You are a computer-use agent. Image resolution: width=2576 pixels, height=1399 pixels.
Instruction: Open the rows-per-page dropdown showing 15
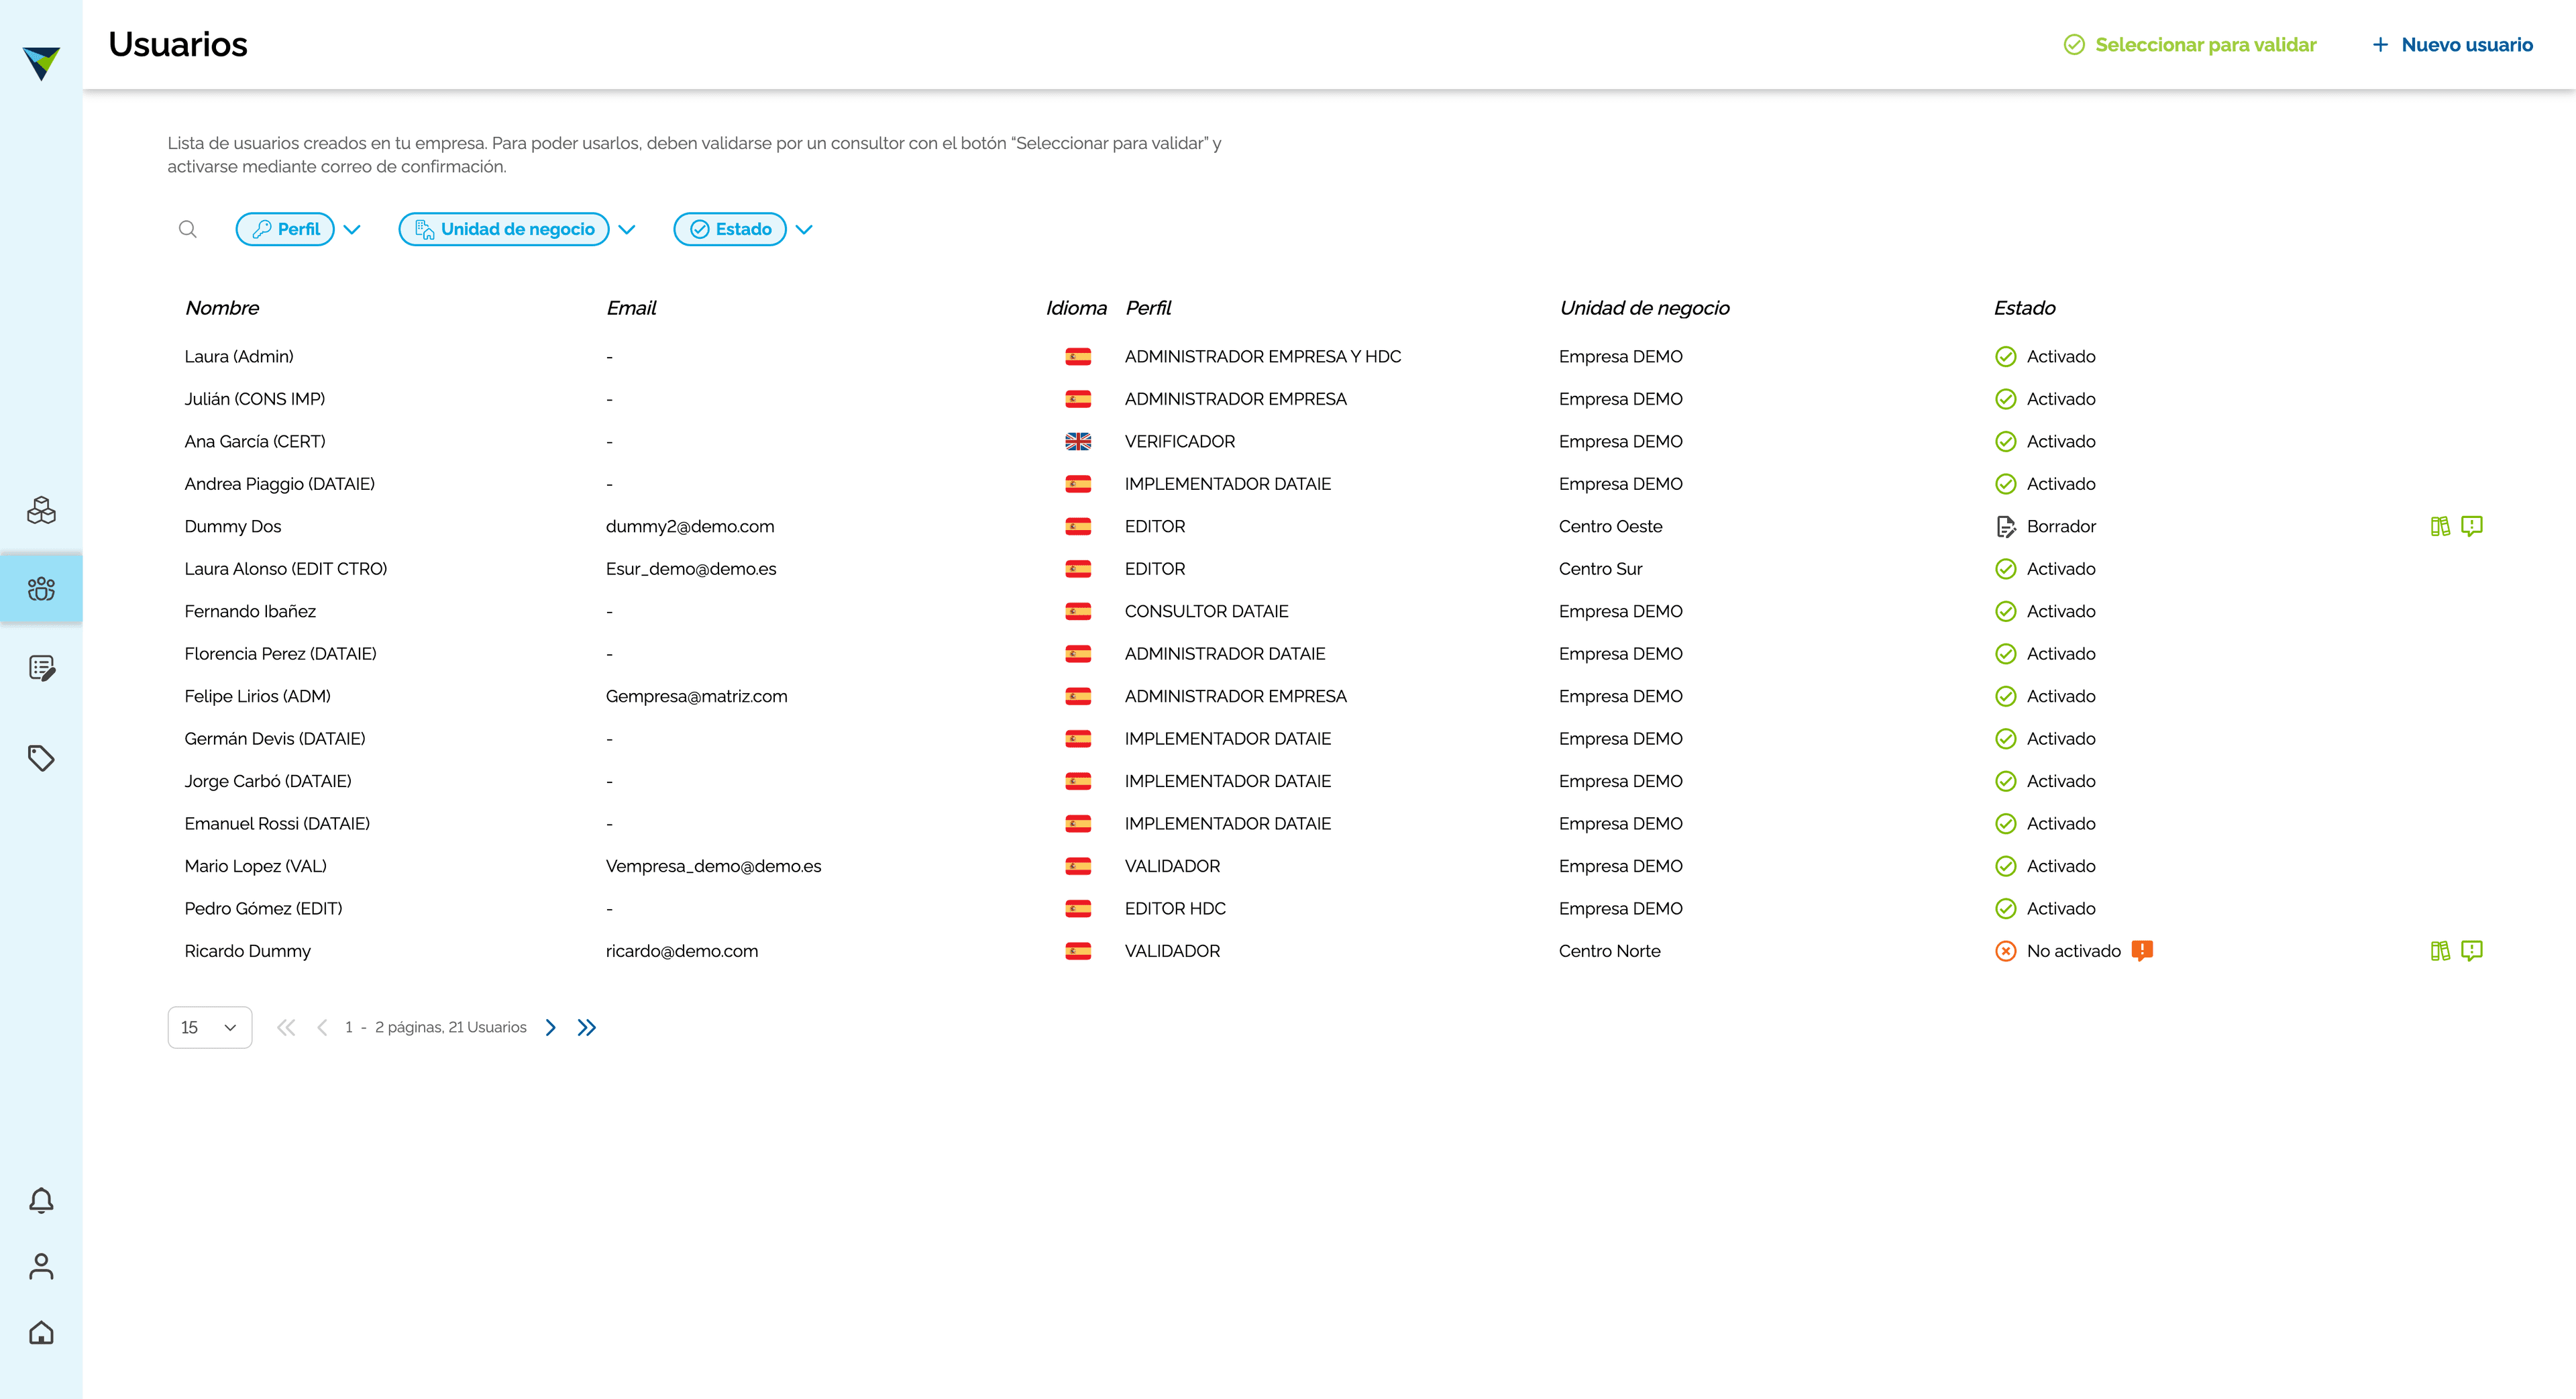pyautogui.click(x=210, y=1027)
